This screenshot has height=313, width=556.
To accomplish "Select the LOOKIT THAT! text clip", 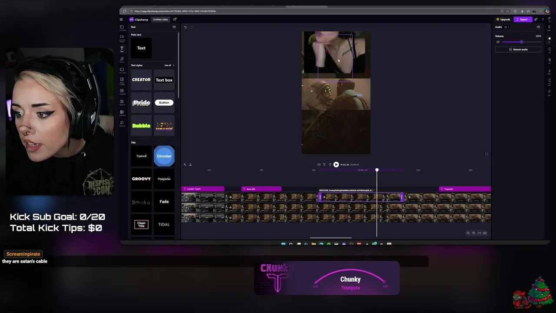I will [x=203, y=189].
